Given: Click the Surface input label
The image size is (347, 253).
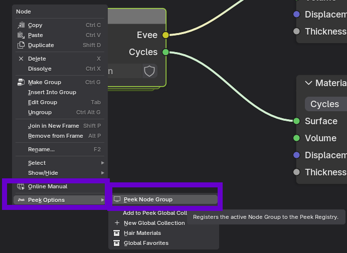Looking at the screenshot, I should click(x=321, y=121).
